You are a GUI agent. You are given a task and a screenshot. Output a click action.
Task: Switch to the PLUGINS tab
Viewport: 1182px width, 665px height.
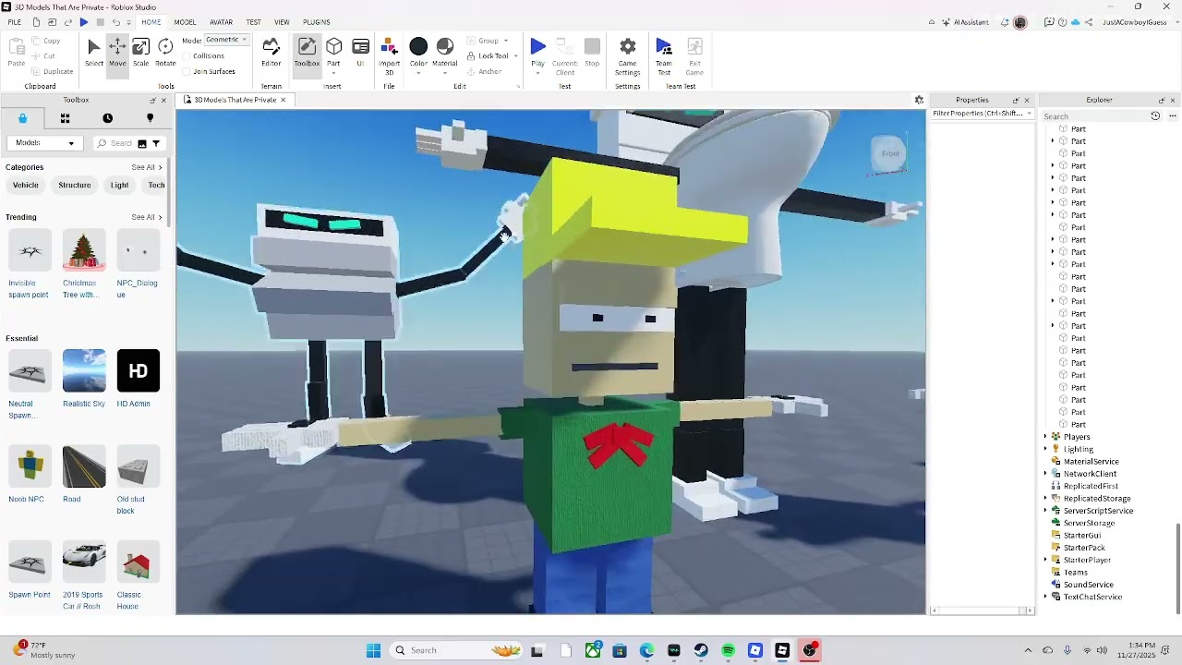[317, 22]
